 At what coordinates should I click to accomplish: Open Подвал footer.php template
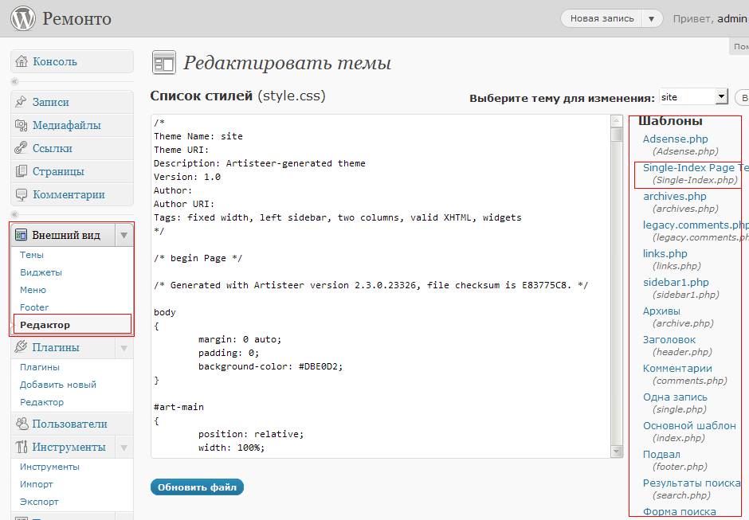pyautogui.click(x=661, y=454)
